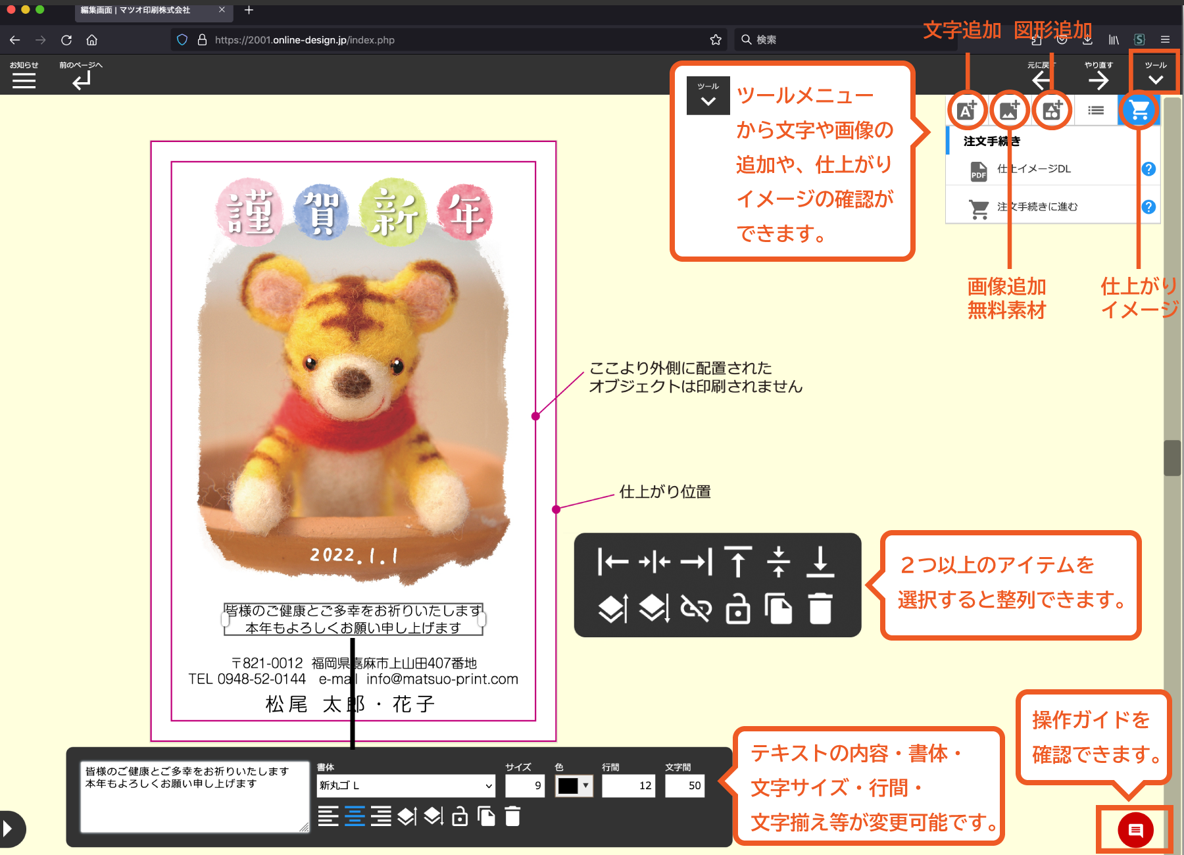Image resolution: width=1184 pixels, height=855 pixels.
Task: Click the unlink group icon in the alignment toolbar
Action: 696,608
